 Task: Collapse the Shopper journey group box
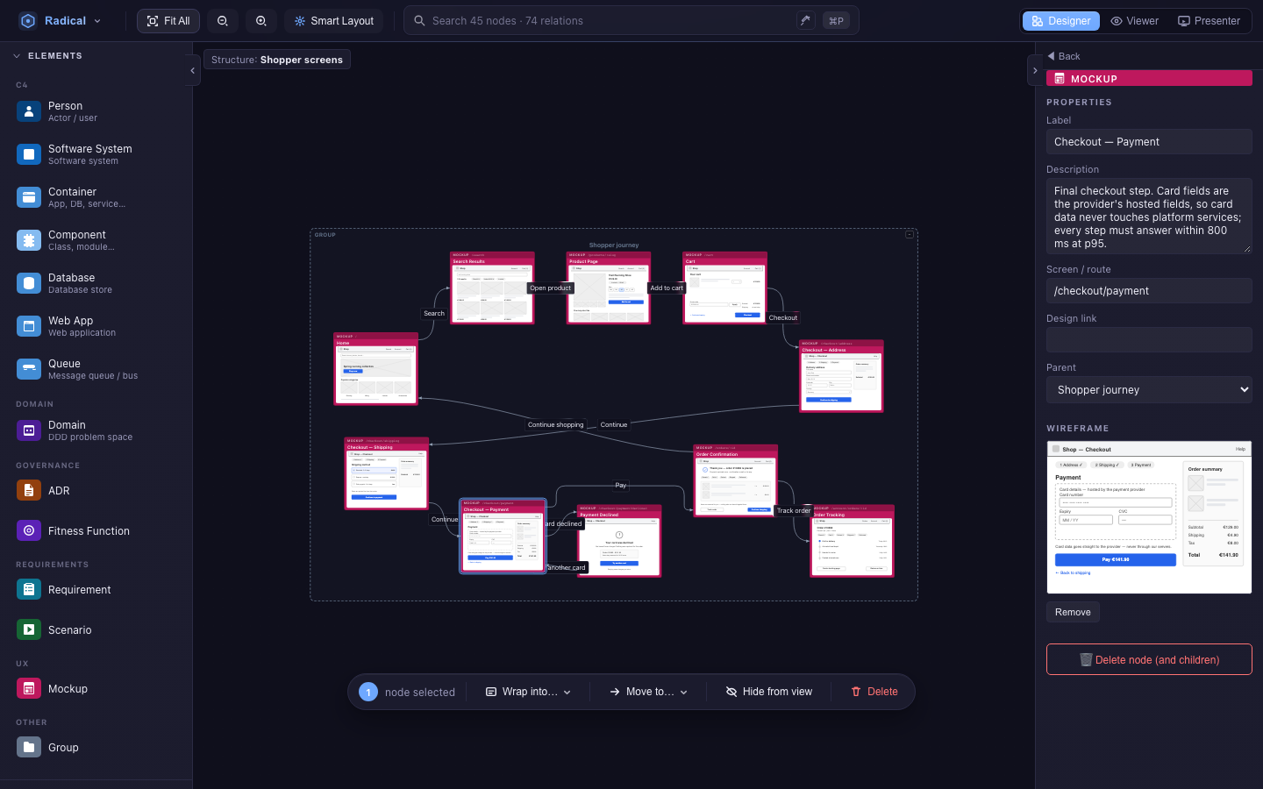pos(910,235)
